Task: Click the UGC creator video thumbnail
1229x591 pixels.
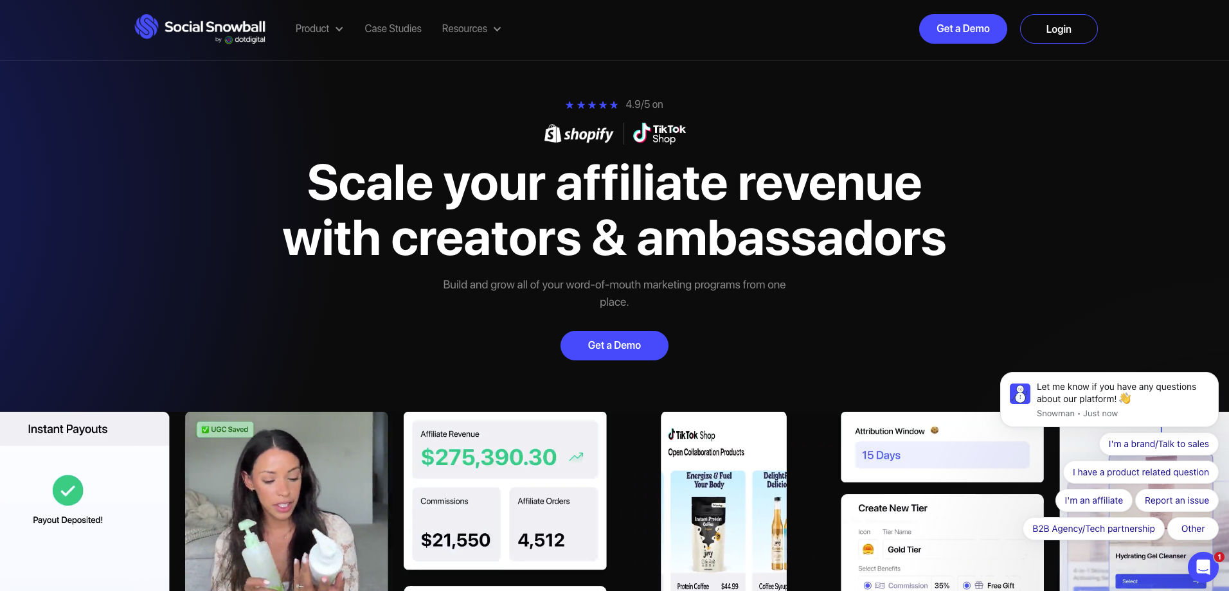Action: 287,501
